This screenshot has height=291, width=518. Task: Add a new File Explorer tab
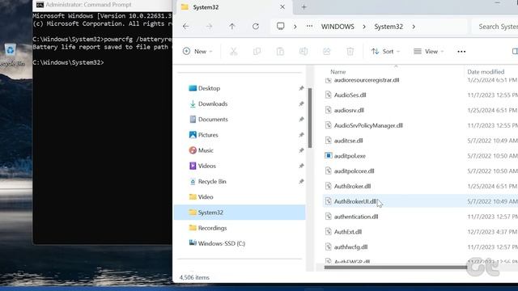pyautogui.click(x=304, y=7)
